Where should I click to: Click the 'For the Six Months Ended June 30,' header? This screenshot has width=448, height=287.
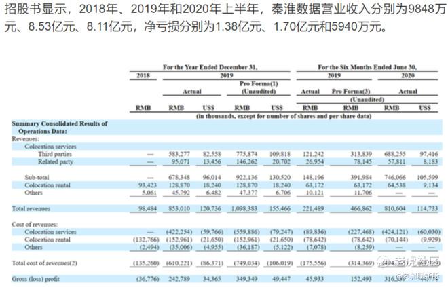click(367, 67)
